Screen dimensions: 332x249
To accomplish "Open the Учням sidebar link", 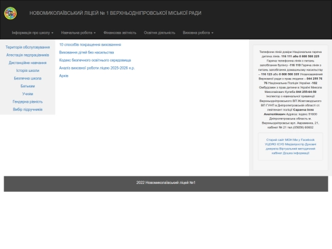I will (x=28, y=94).
